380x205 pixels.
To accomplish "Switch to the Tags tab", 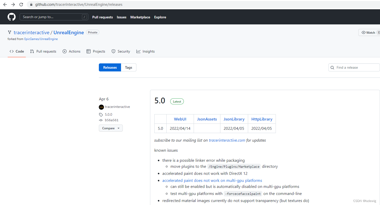I will point(129,67).
